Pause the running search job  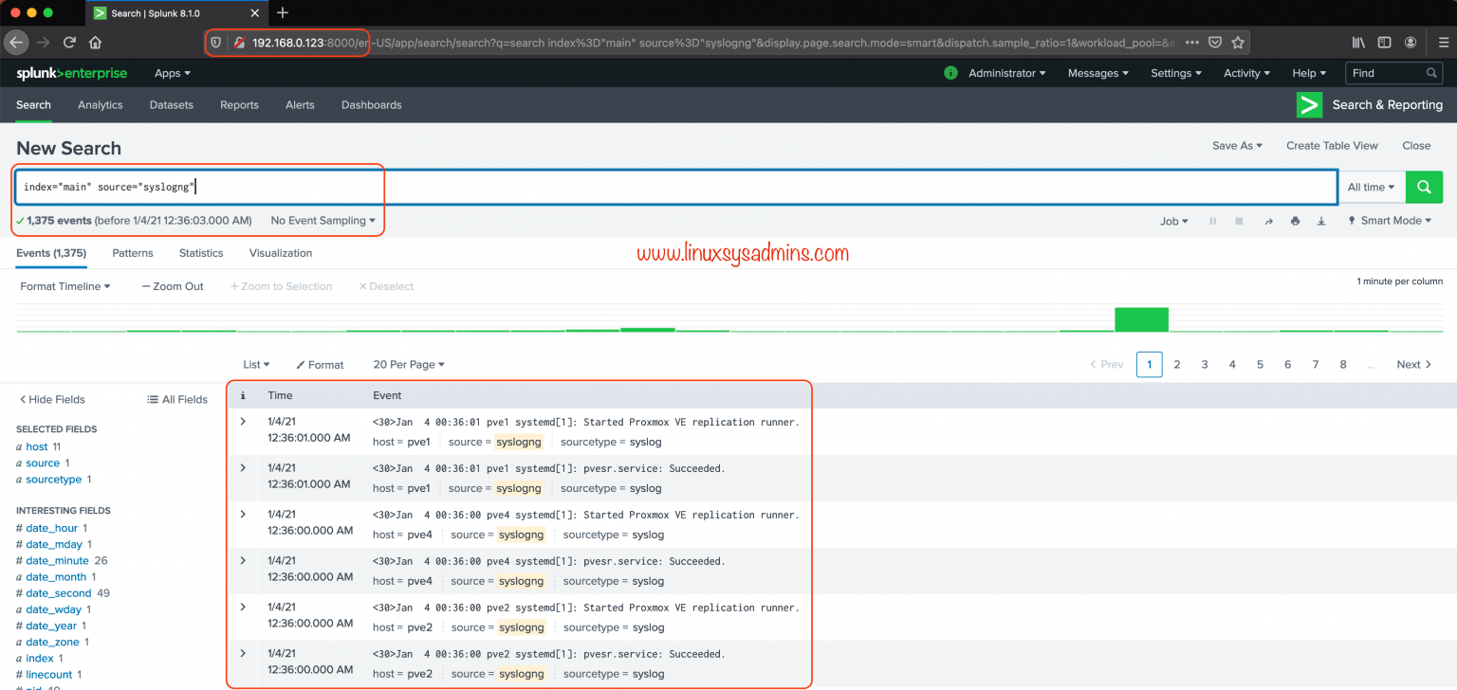(x=1212, y=220)
